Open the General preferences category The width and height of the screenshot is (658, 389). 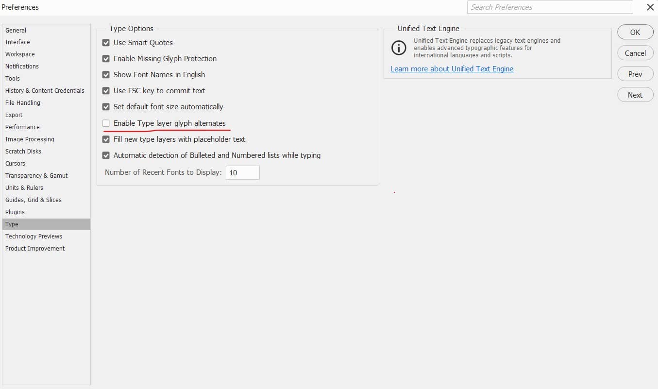(x=16, y=30)
